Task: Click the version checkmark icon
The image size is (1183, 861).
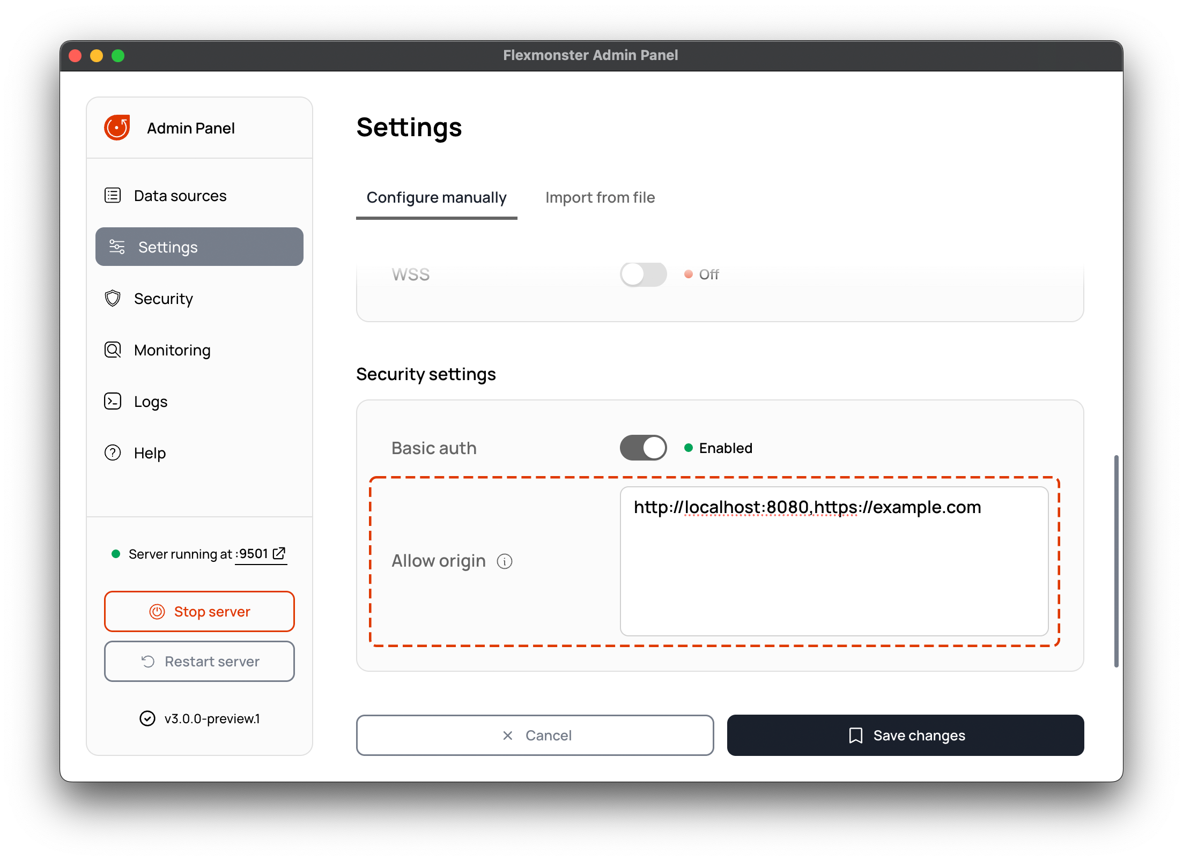Action: 147,718
